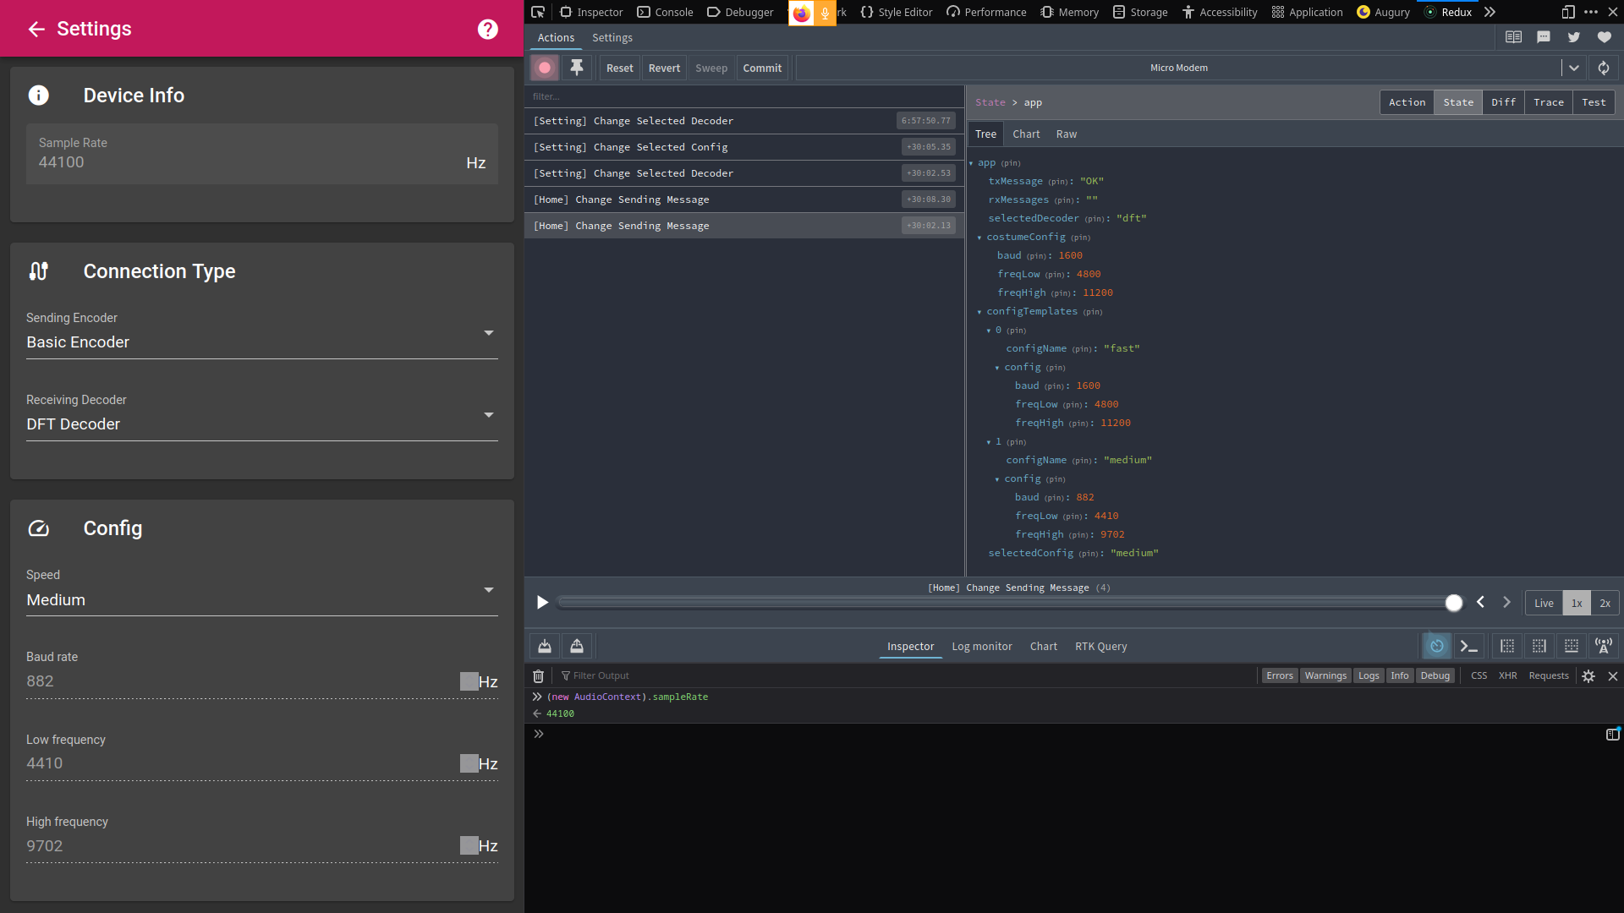Select the Change Selected Config action entry
This screenshot has height=913, width=1624.
tap(660, 147)
